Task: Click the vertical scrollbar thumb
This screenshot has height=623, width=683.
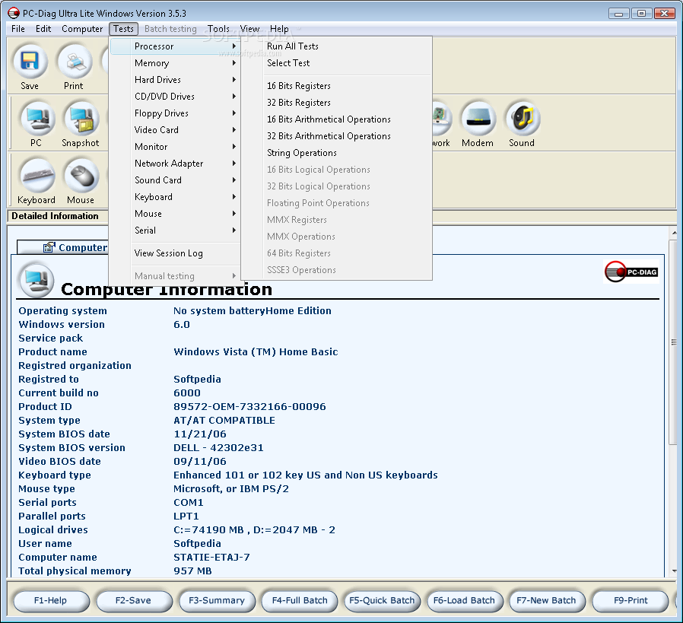Action: coord(674,342)
